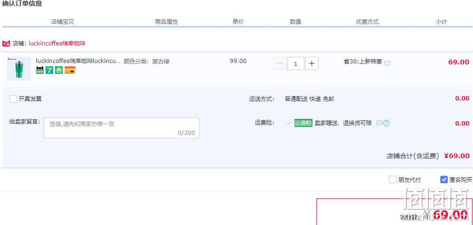
Task: Click the Tmall new-product cat badge
Action: [40, 71]
